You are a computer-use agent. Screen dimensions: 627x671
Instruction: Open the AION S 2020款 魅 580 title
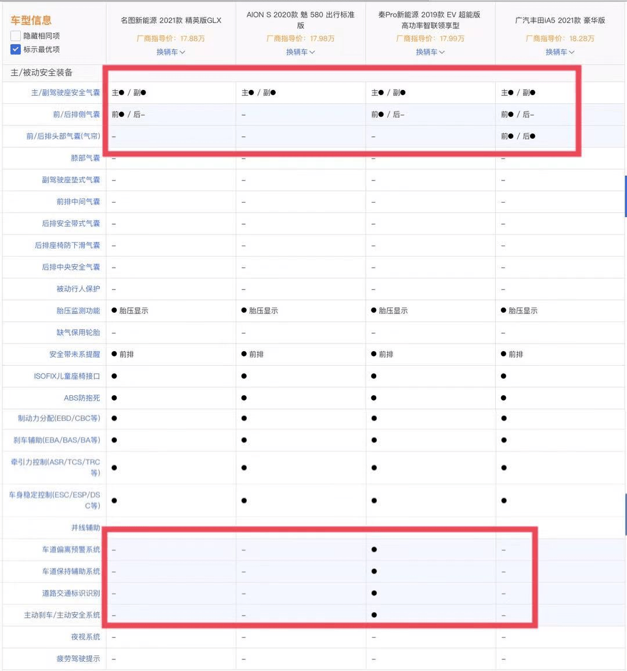pyautogui.click(x=301, y=20)
